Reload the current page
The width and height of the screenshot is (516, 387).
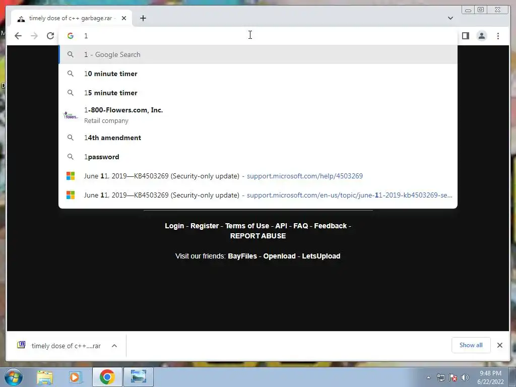coord(50,36)
